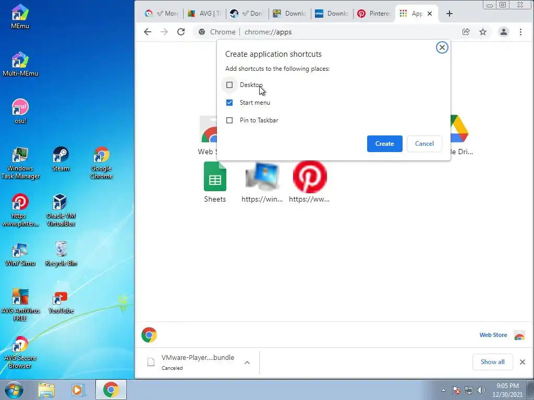Click the Create button
The width and height of the screenshot is (534, 400).
pos(384,144)
